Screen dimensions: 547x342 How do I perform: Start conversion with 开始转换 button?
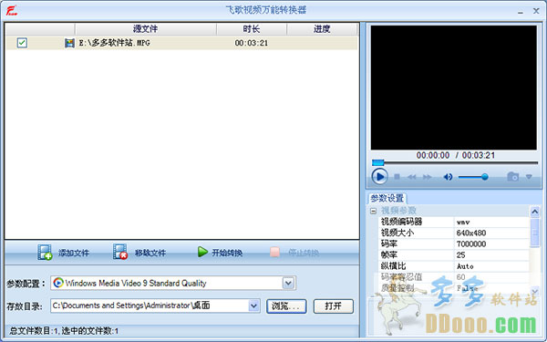[220, 253]
